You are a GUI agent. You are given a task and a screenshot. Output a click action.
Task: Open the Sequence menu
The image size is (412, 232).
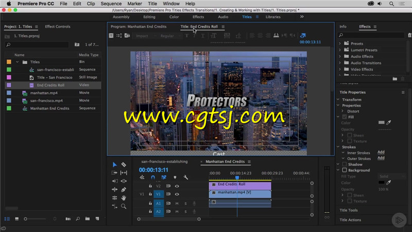[x=111, y=4]
